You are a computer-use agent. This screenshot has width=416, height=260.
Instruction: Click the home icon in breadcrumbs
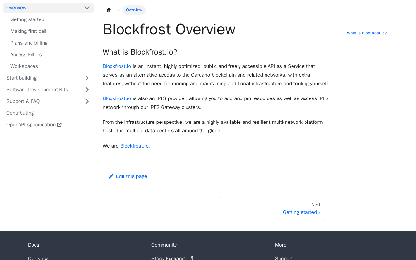click(x=109, y=10)
